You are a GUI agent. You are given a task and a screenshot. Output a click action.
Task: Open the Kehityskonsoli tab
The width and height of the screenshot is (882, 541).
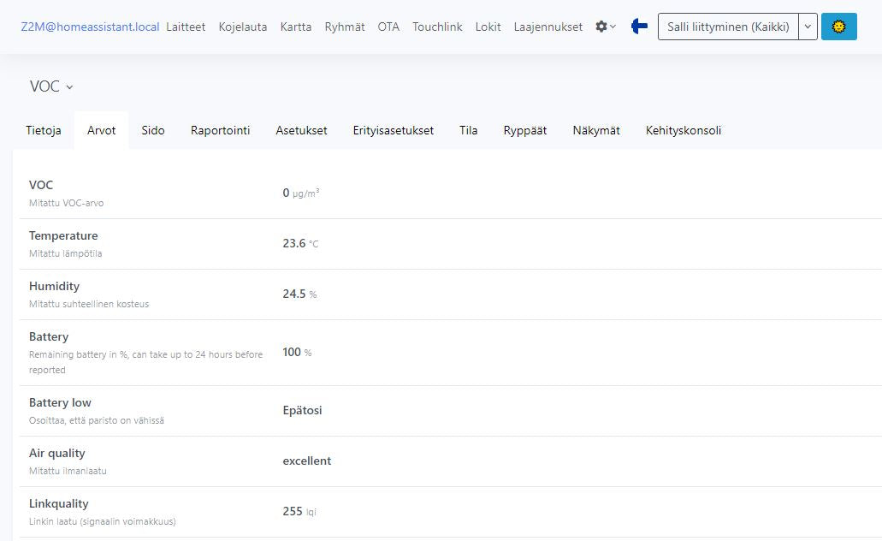pos(684,131)
